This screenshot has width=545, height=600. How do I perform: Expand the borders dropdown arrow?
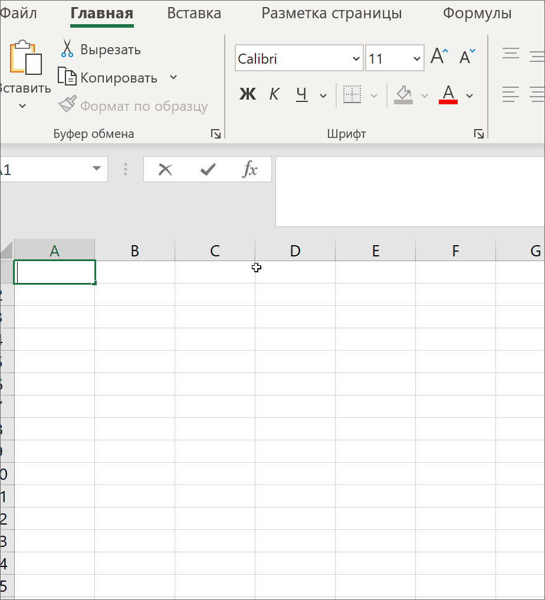[x=374, y=95]
